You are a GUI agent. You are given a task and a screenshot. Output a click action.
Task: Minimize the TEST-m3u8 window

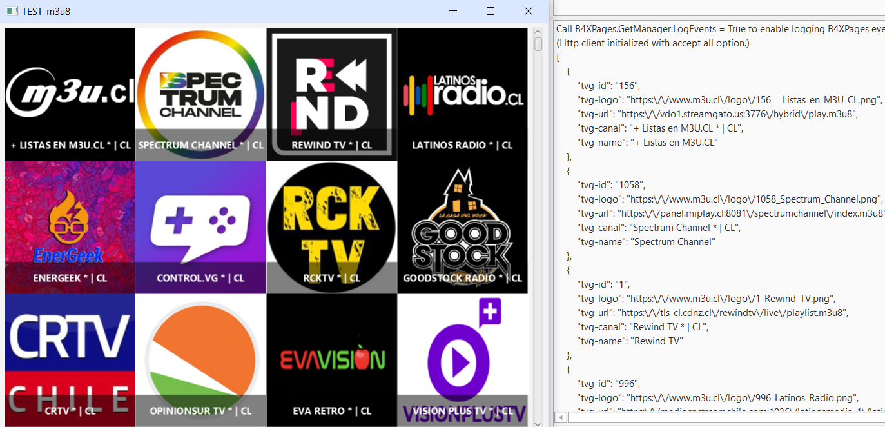453,11
